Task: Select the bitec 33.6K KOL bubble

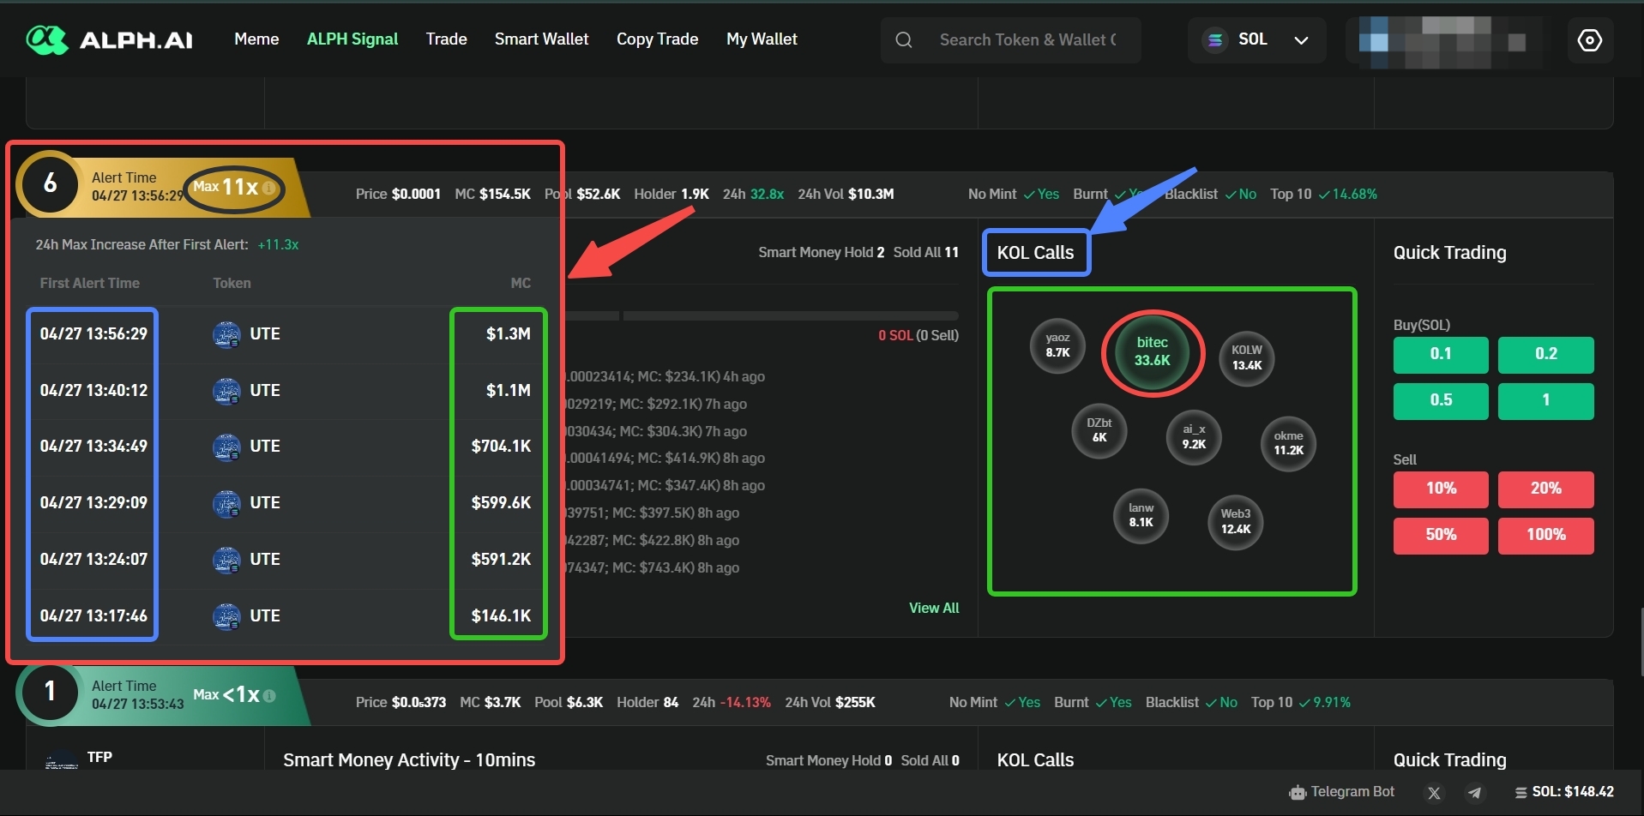Action: pos(1152,352)
